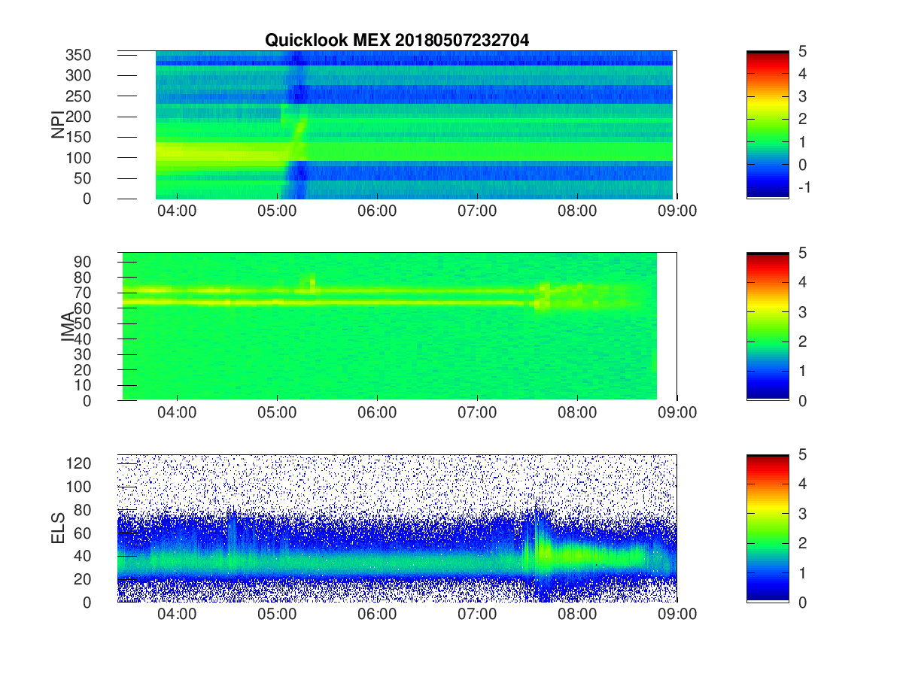The width and height of the screenshot is (903, 677).
Task: Click the 04:00 time label under IMA plot
Action: 177,413
